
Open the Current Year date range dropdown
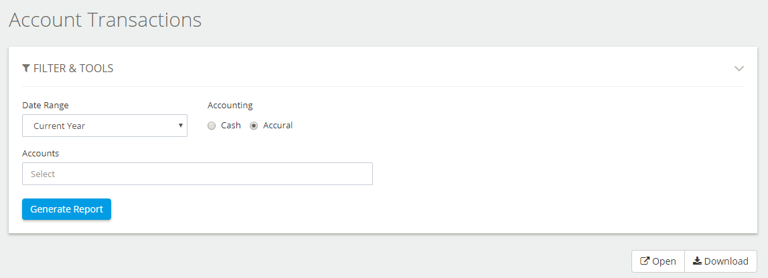pos(105,126)
